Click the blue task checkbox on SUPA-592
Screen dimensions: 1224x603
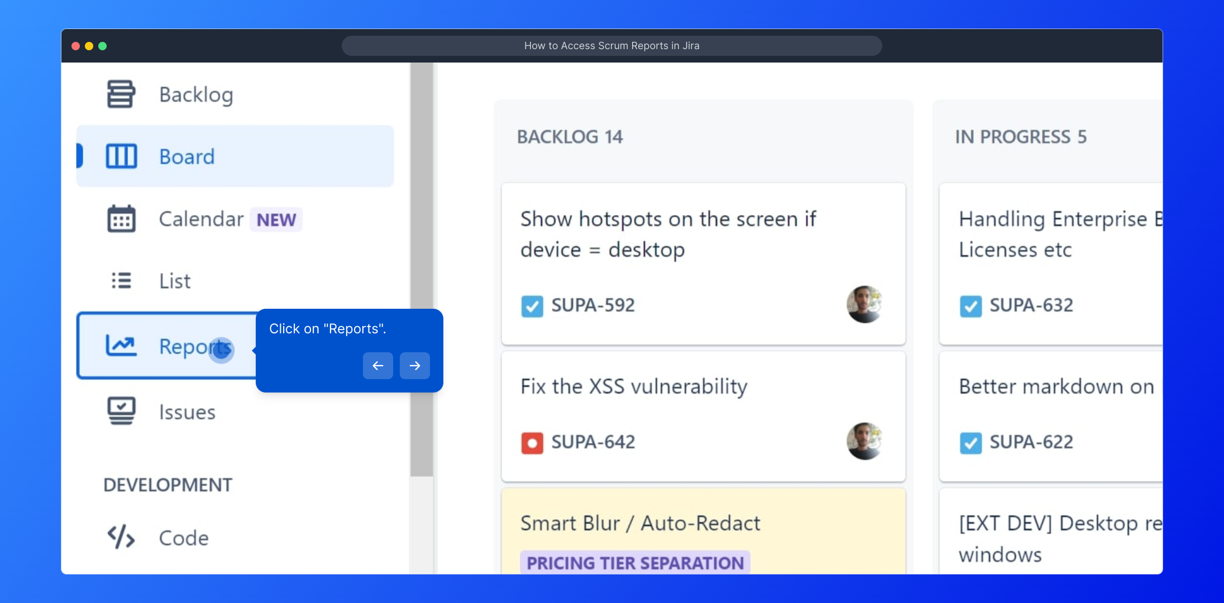(532, 306)
